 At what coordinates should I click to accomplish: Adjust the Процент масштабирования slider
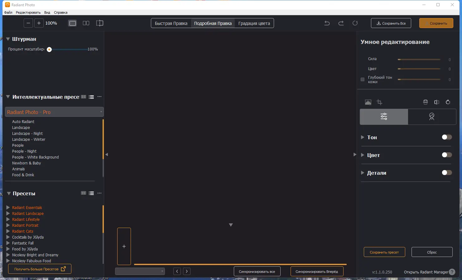[x=68, y=49]
